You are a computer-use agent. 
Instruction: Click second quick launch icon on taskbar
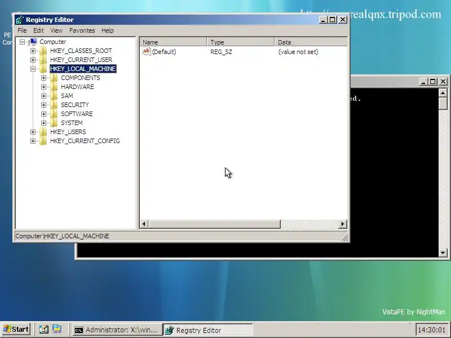click(57, 330)
